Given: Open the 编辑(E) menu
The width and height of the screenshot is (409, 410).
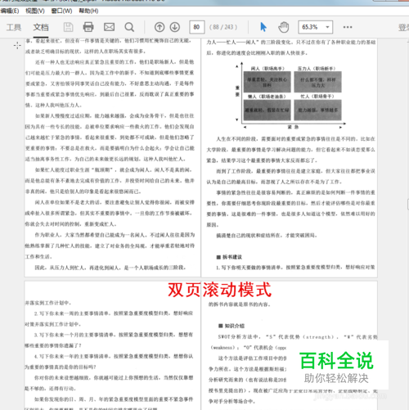Looking at the screenshot, I should [x=10, y=11].
